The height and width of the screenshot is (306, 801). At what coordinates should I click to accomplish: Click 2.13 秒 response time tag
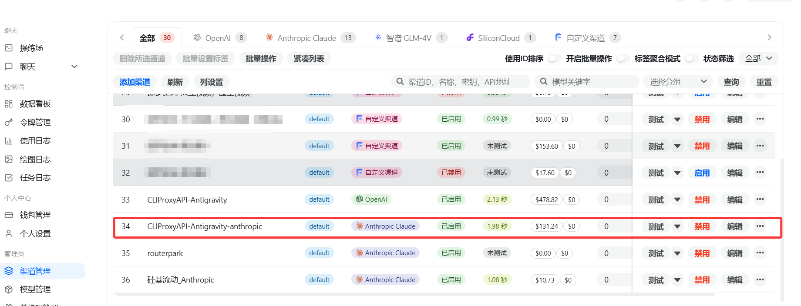(x=497, y=200)
